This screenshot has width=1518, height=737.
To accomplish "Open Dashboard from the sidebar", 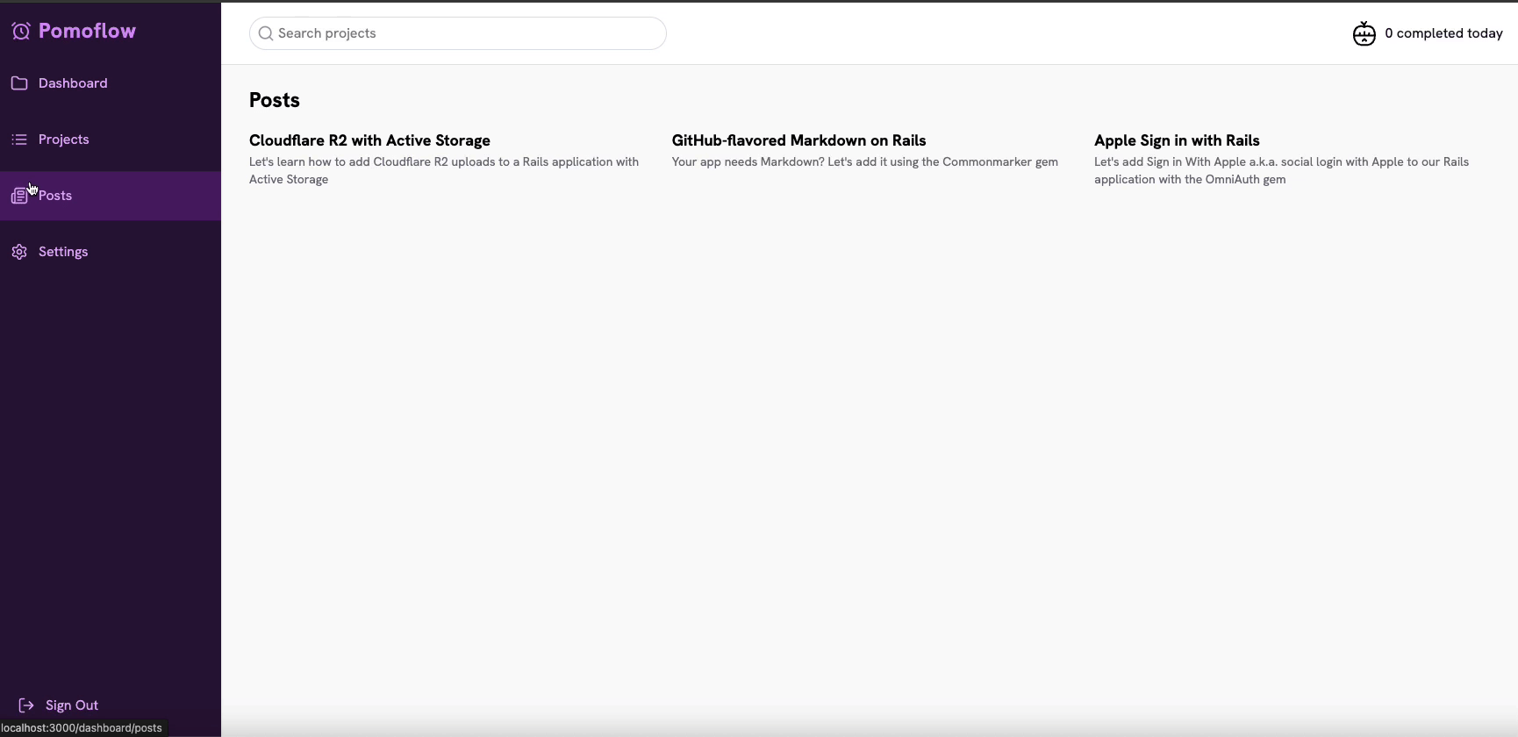I will pyautogui.click(x=73, y=83).
